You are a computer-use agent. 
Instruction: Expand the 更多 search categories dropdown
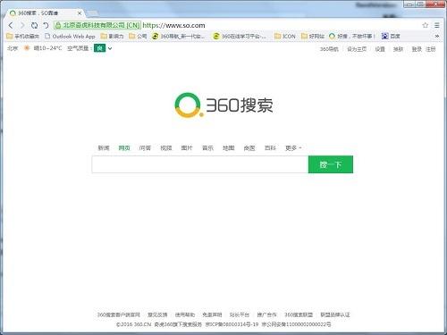coord(293,148)
